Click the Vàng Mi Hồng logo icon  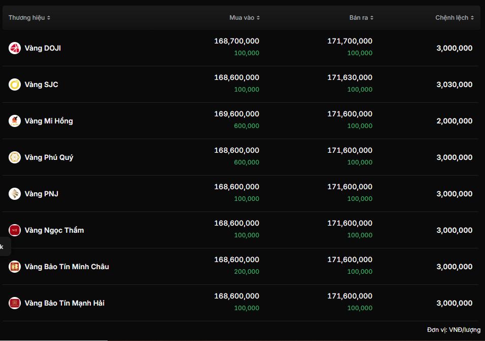[x=15, y=121]
